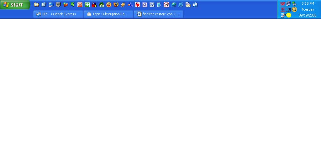Open the purple square with circle icon
This screenshot has width=321, height=156.
(145, 5)
